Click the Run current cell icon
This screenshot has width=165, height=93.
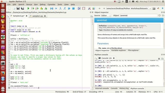pyautogui.click(x=33, y=9)
